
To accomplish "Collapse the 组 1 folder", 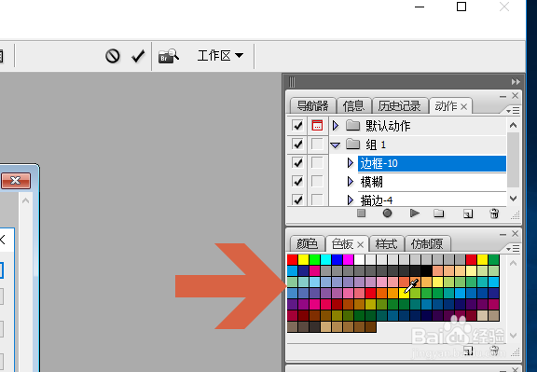I will (336, 145).
